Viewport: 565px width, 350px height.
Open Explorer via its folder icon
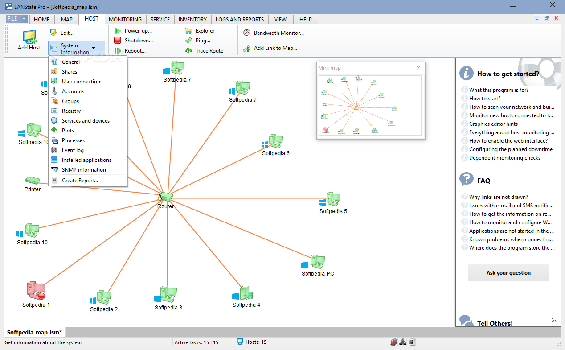188,31
